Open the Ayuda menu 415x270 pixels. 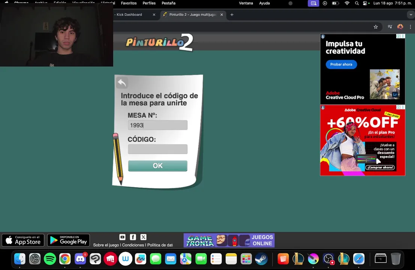coord(264,3)
